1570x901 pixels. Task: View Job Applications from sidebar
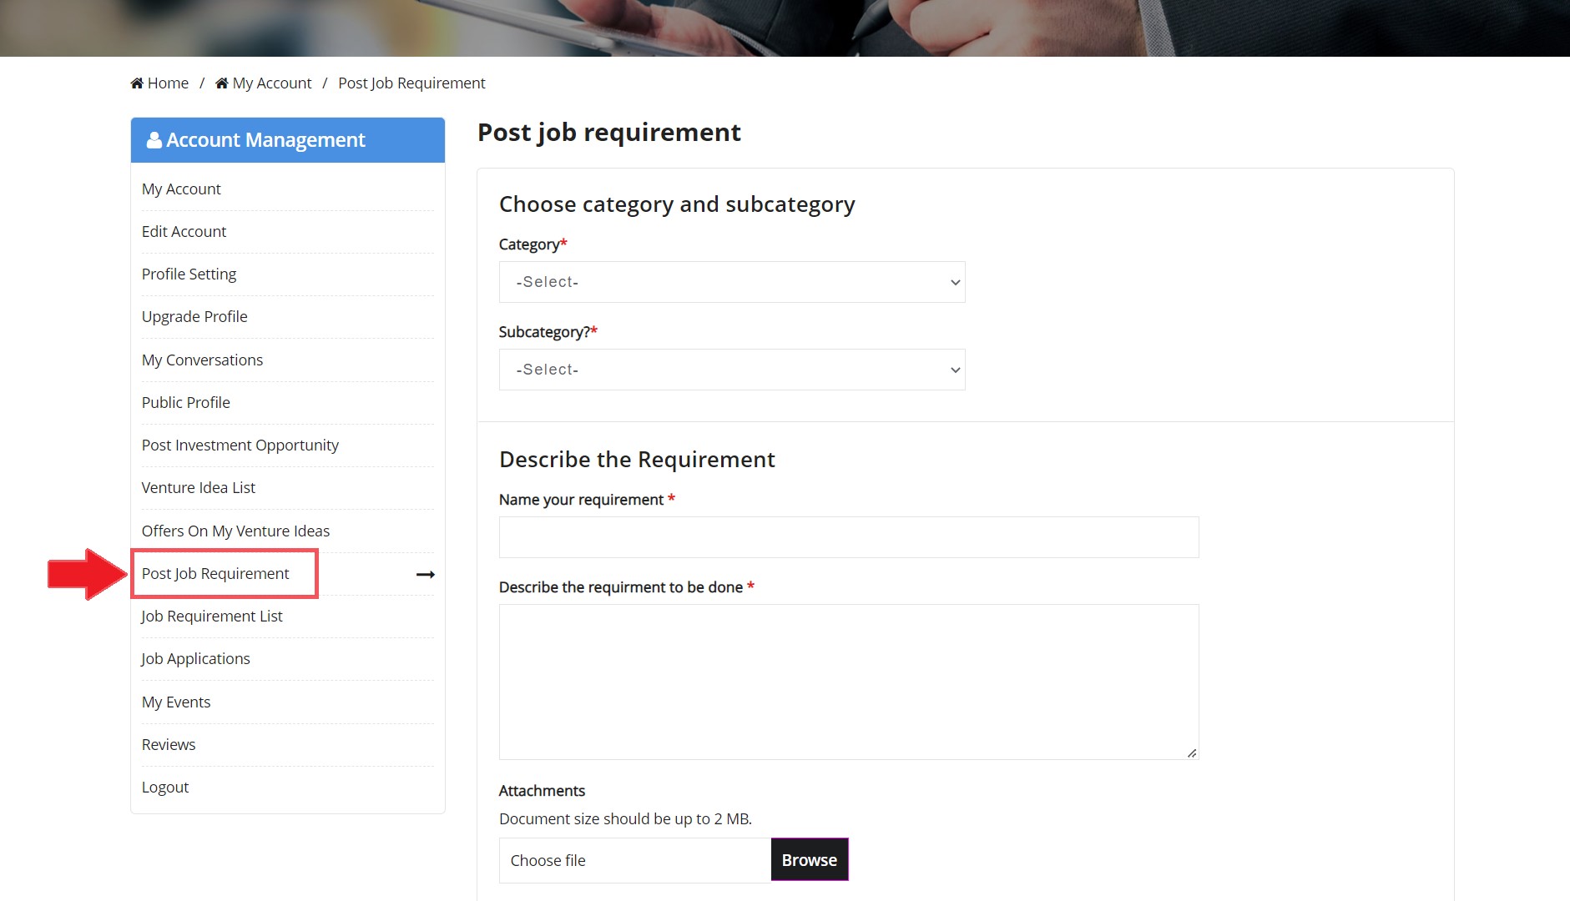click(196, 659)
